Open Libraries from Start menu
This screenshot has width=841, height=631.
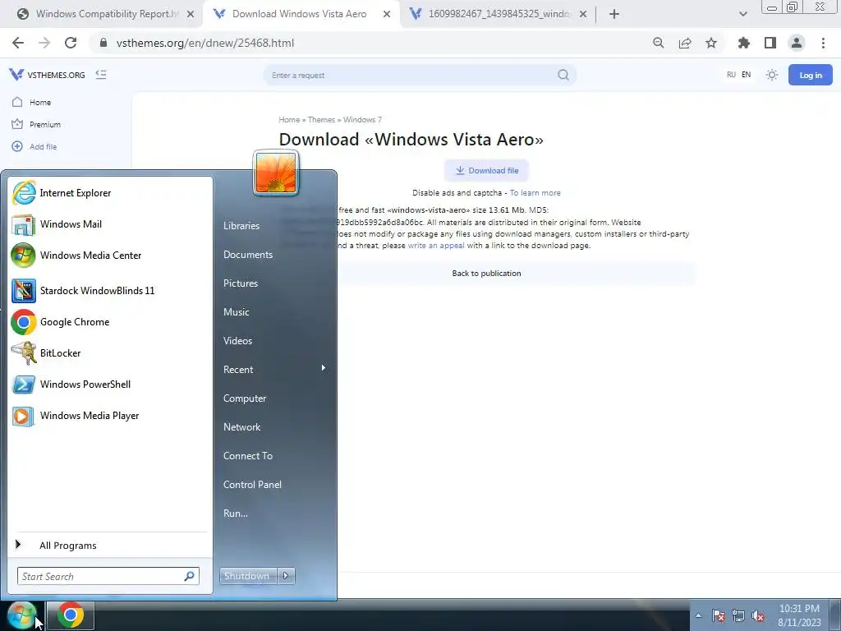click(241, 226)
